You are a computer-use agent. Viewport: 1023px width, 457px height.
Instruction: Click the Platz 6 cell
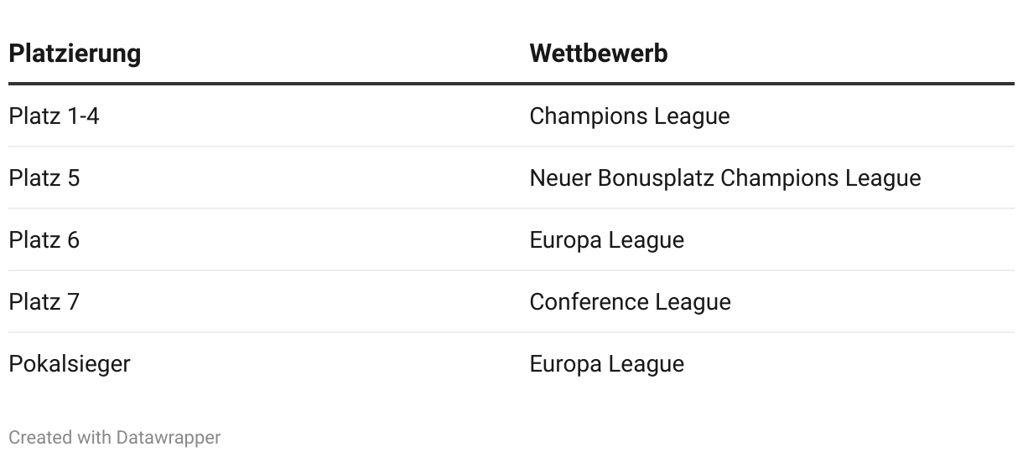point(44,240)
